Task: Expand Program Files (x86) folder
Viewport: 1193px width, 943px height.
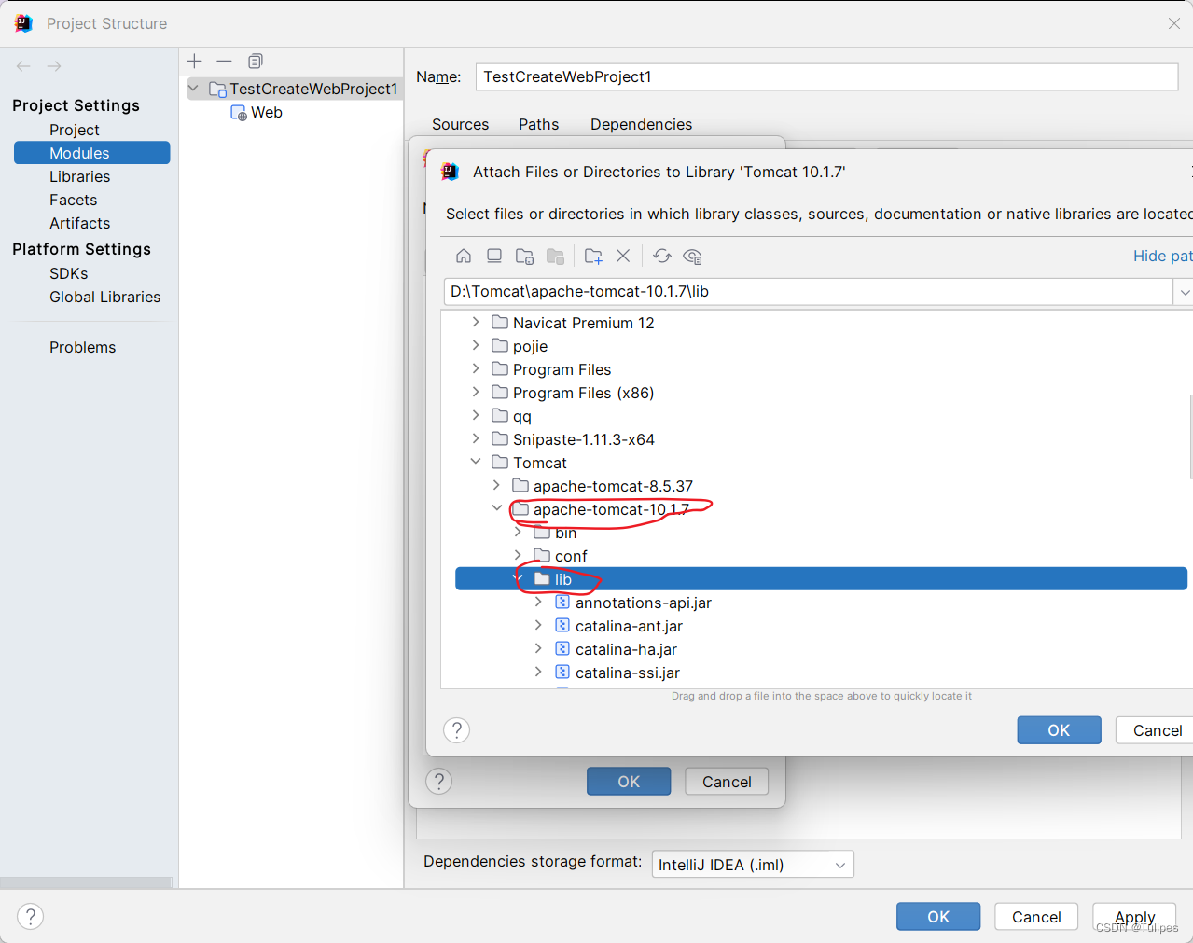Action: tap(476, 393)
